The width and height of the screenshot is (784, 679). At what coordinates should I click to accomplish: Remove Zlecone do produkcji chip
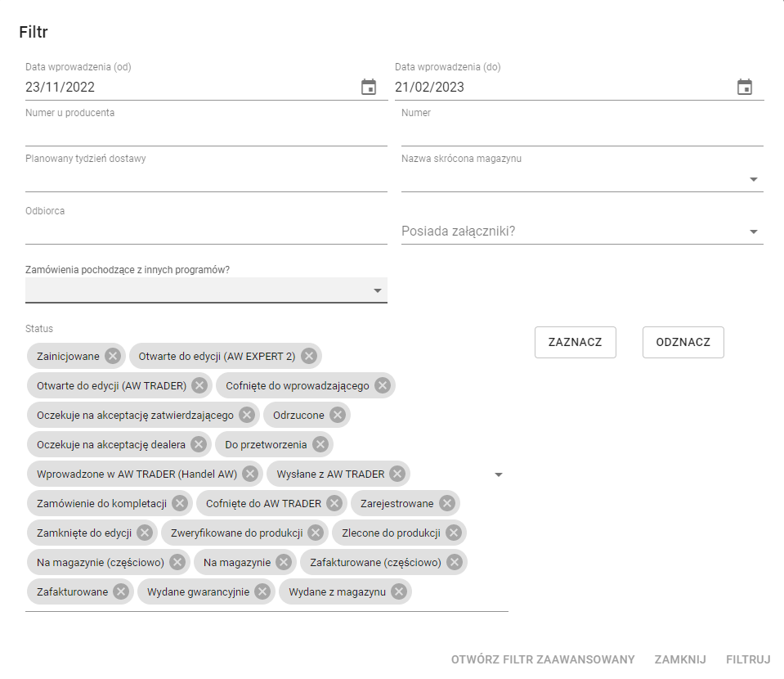(454, 533)
